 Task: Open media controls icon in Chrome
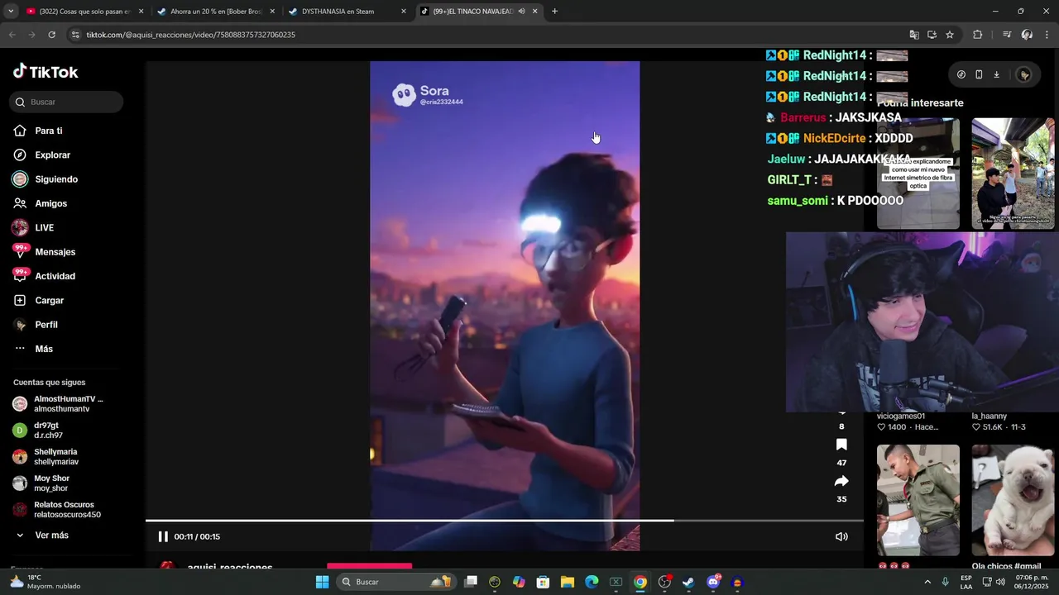coord(1007,35)
